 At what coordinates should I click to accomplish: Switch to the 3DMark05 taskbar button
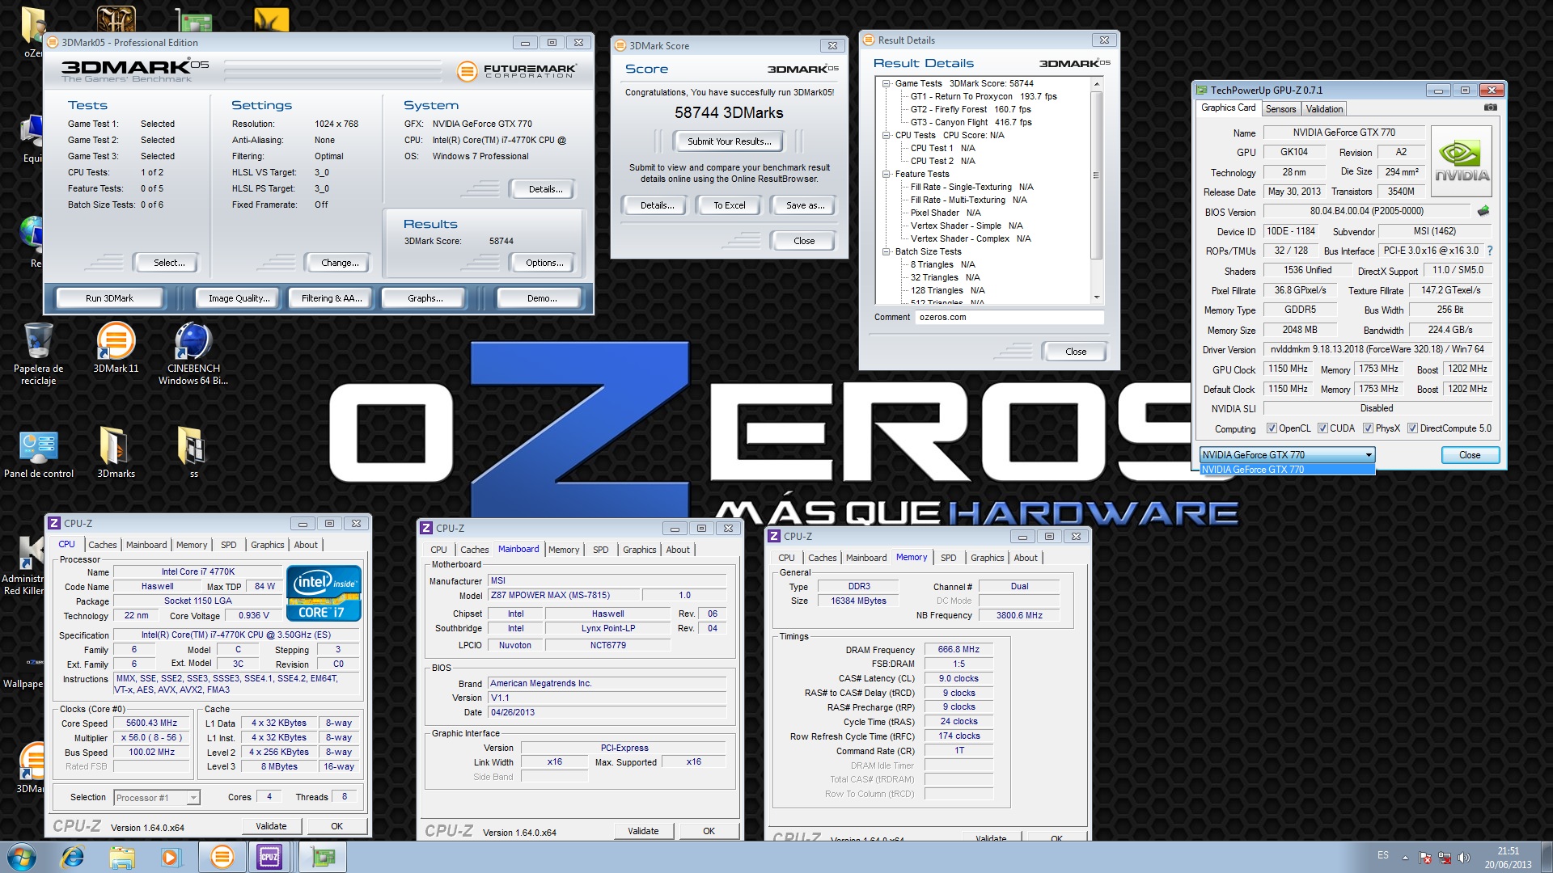(x=222, y=857)
